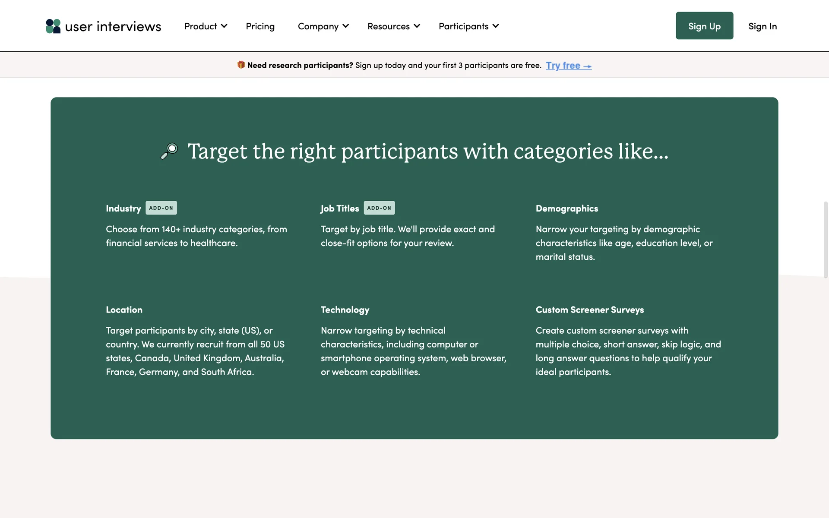Screen dimensions: 829x518
Task: Click the page's vertical scrollbar thumb
Action: pyautogui.click(x=826, y=240)
